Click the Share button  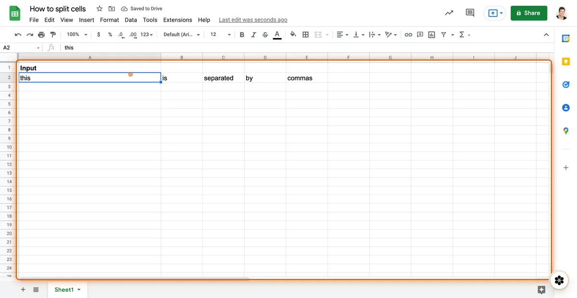click(529, 13)
